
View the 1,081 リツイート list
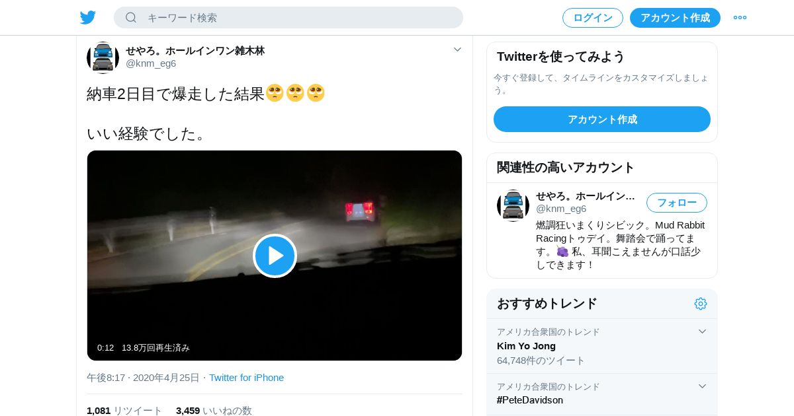[124, 411]
